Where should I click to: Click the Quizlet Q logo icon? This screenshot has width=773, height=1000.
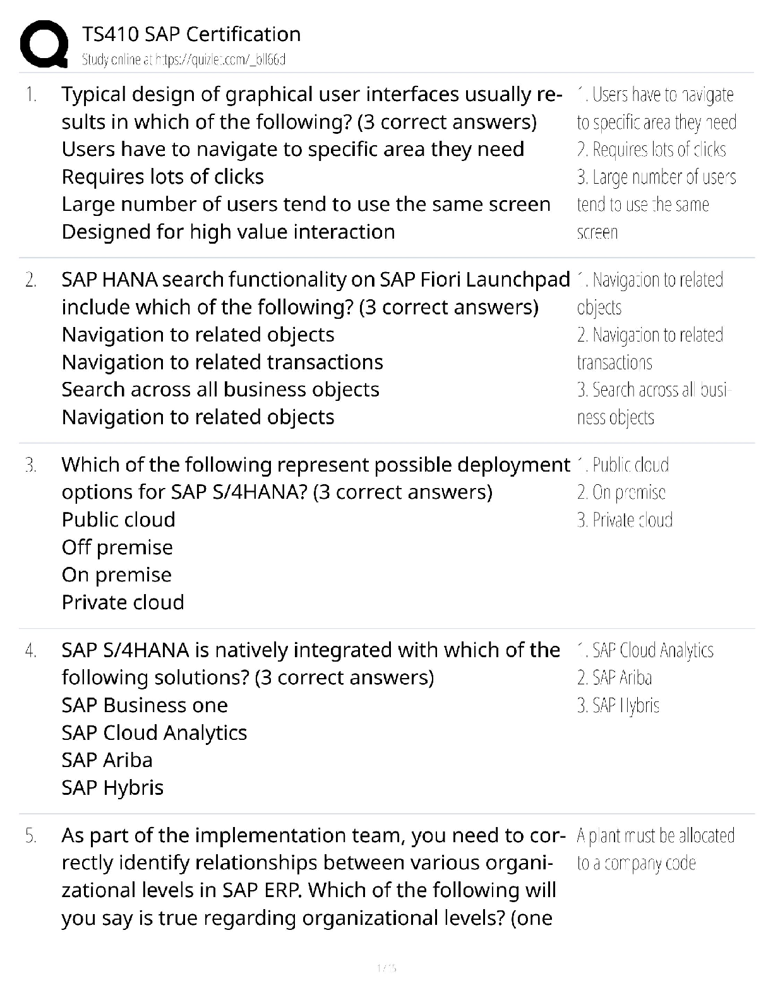coord(44,44)
